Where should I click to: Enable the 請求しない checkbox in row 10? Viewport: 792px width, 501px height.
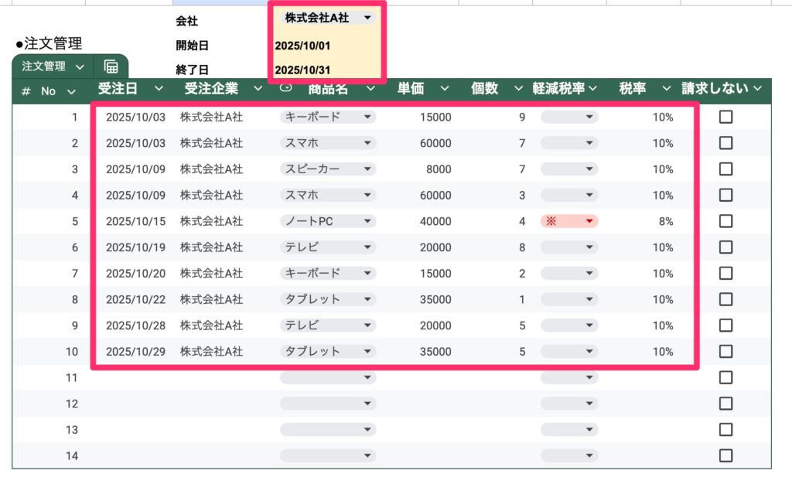725,351
